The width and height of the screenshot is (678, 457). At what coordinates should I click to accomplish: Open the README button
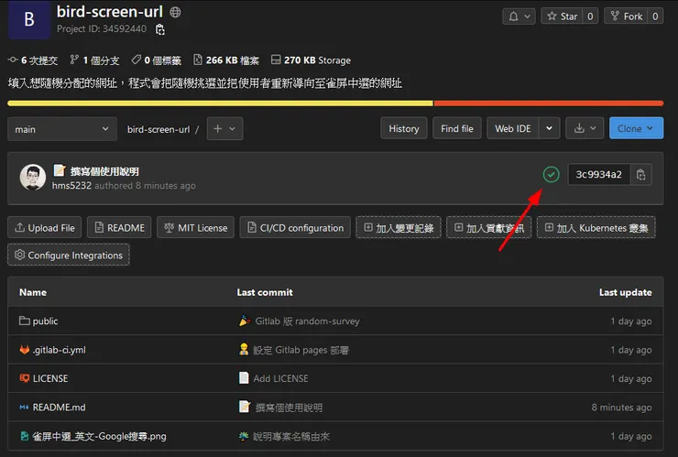119,227
